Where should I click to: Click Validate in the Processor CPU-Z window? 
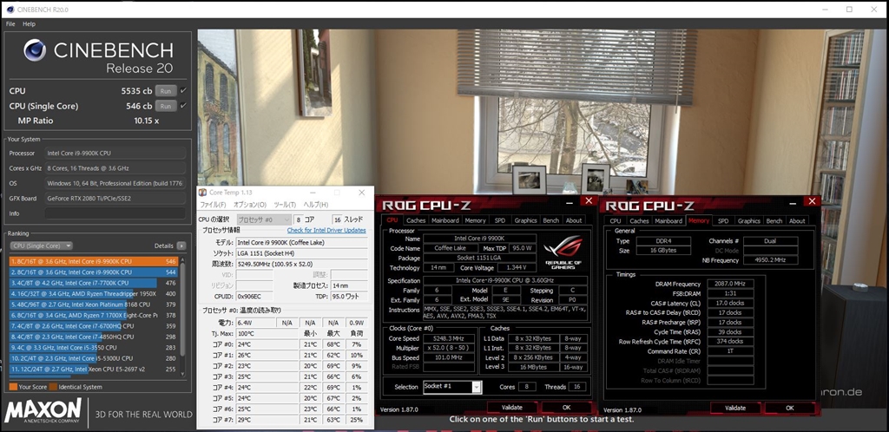tap(512, 407)
